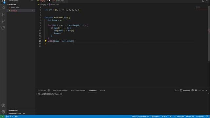The width and height of the screenshot is (210, 118).
Task: Click the remote window status icon
Action: [2, 117]
